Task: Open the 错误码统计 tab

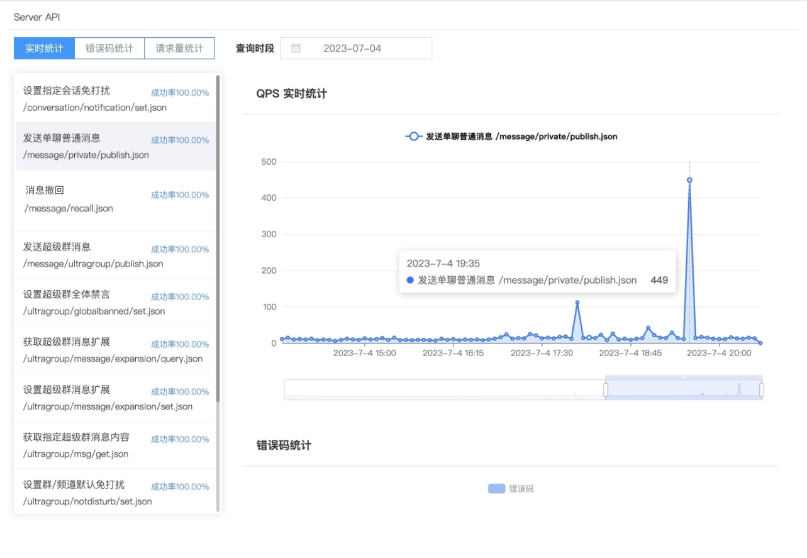Action: pos(109,48)
